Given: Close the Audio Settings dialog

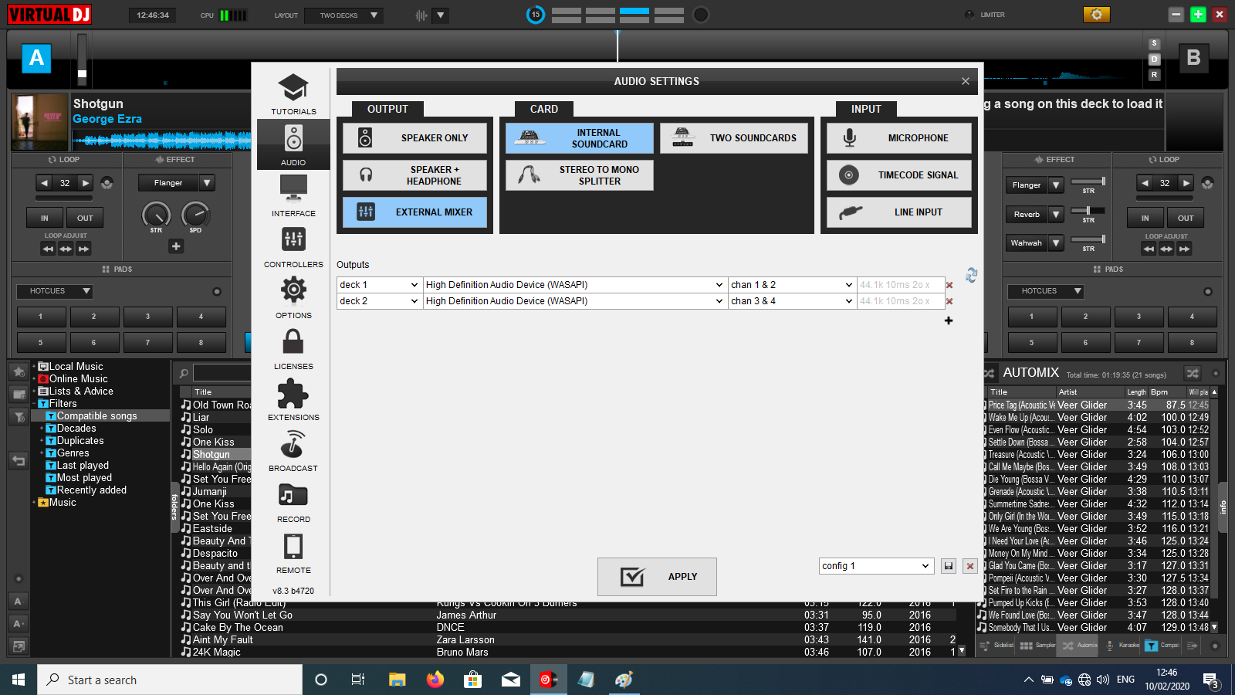Looking at the screenshot, I should [x=965, y=81].
